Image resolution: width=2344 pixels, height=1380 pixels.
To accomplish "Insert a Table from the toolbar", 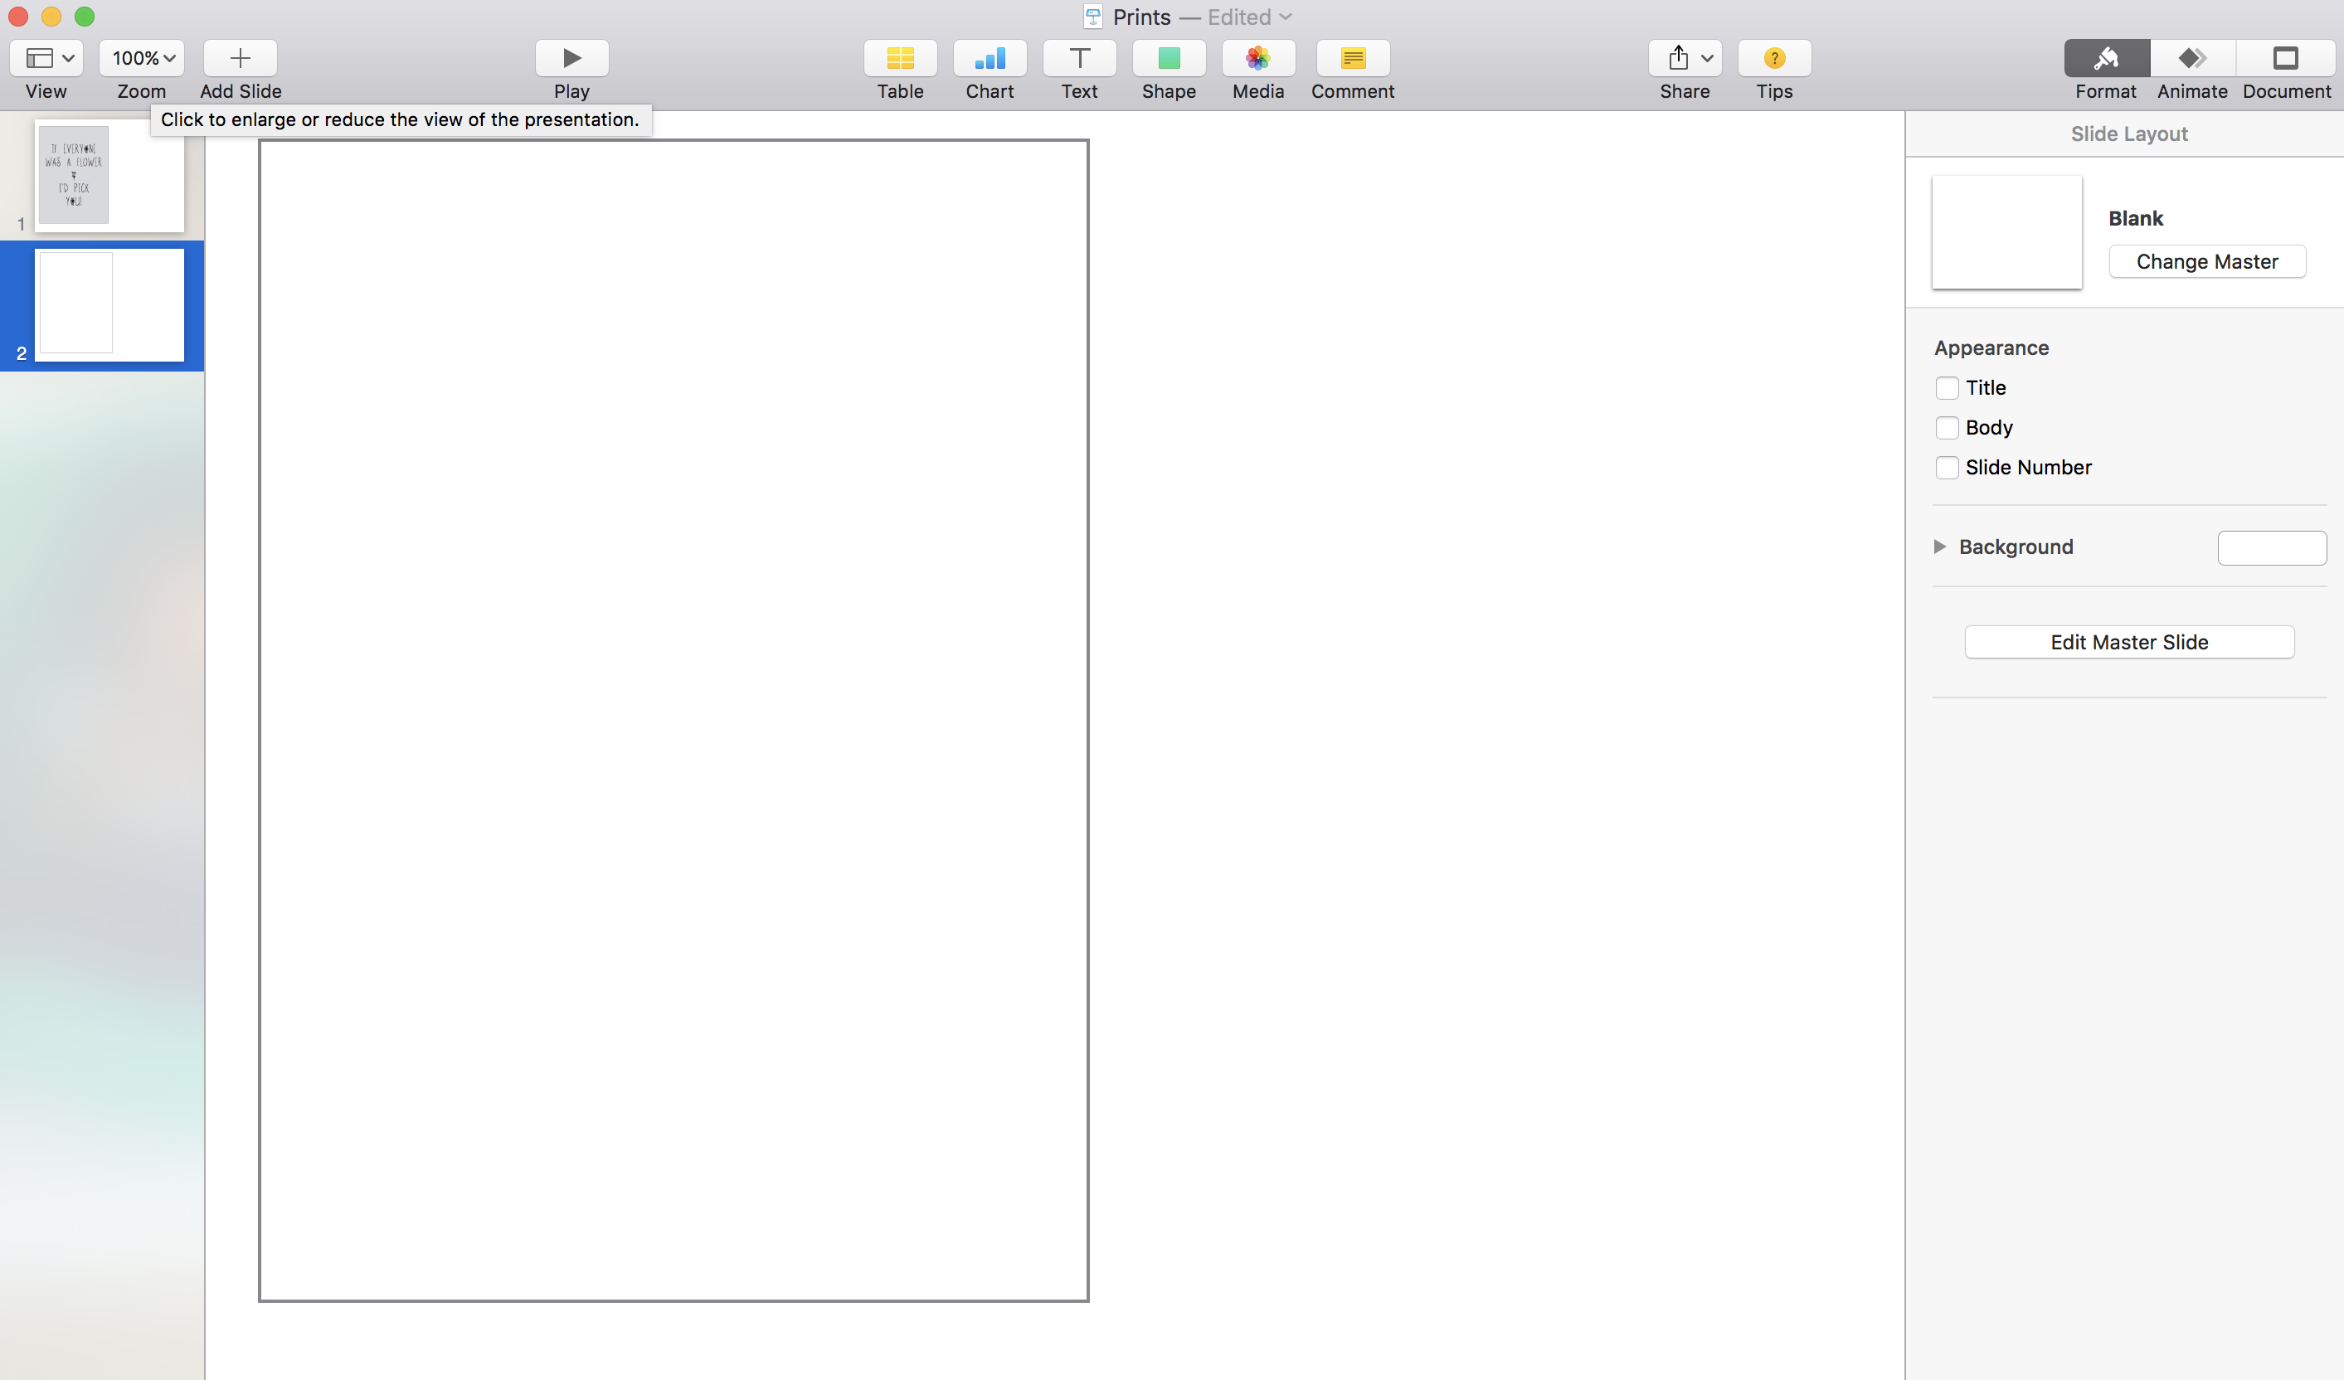I will pyautogui.click(x=901, y=58).
